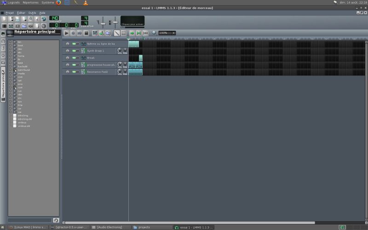Click Stop in the song editor
368x230 pixels.
tap(86, 33)
